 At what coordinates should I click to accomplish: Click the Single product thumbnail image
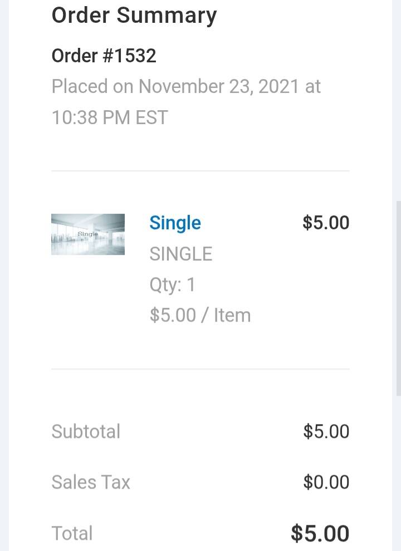tap(88, 234)
